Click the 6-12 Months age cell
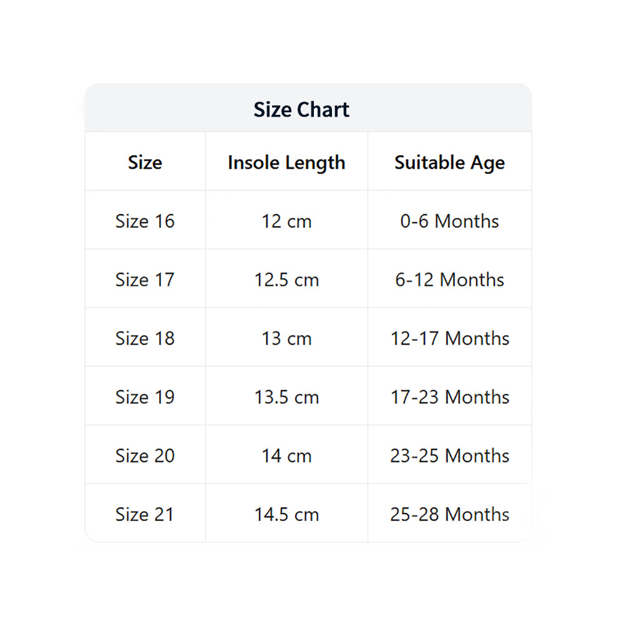Image resolution: width=624 pixels, height=624 pixels. (450, 279)
